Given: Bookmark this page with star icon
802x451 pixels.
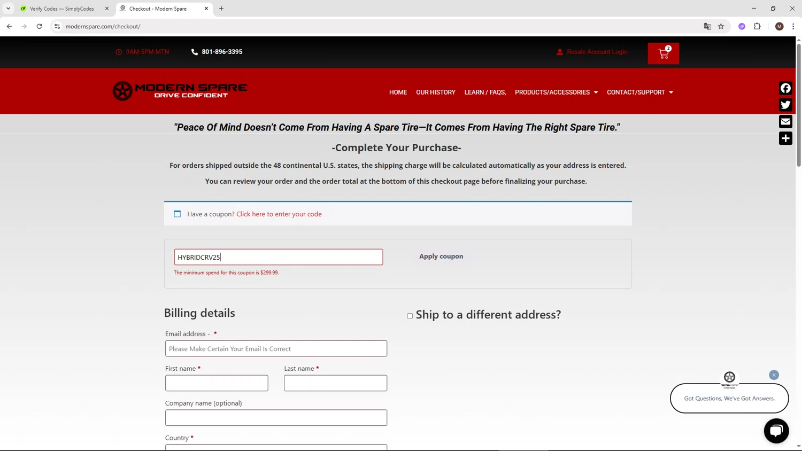Looking at the screenshot, I should click(x=721, y=26).
